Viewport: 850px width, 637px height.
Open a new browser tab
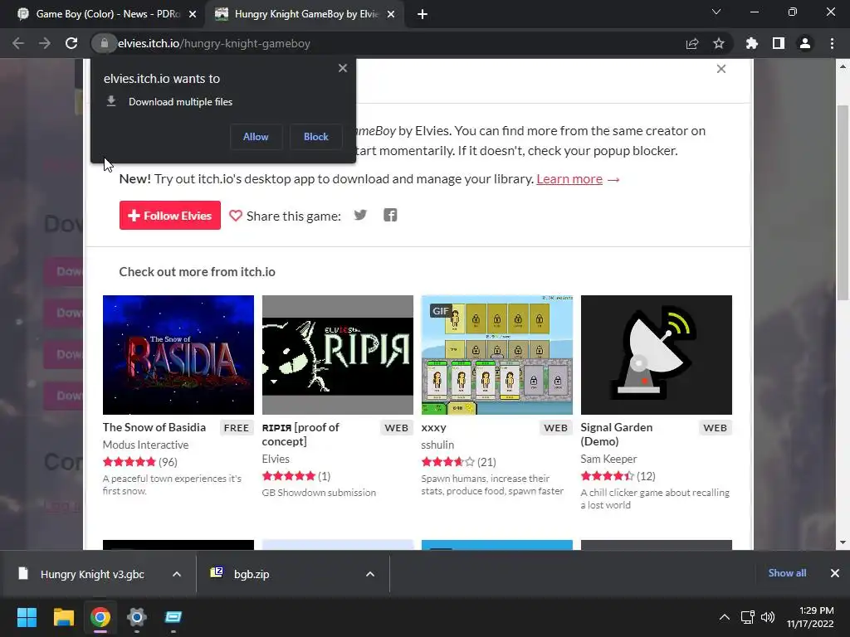coord(423,14)
